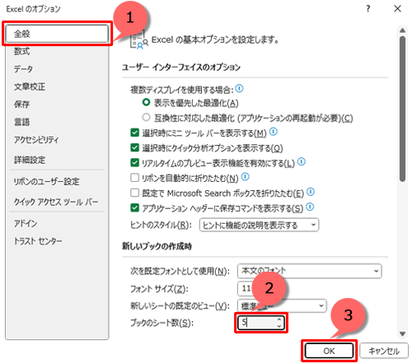
Task: Select 互換性に対応した最適化 radio button
Action: 146,118
